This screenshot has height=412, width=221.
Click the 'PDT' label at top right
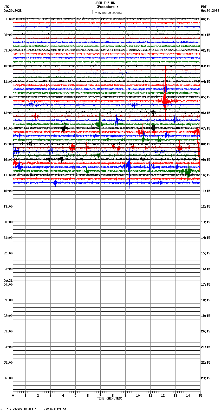click(x=204, y=7)
